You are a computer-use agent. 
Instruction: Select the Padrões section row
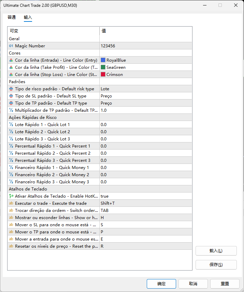click(100, 81)
